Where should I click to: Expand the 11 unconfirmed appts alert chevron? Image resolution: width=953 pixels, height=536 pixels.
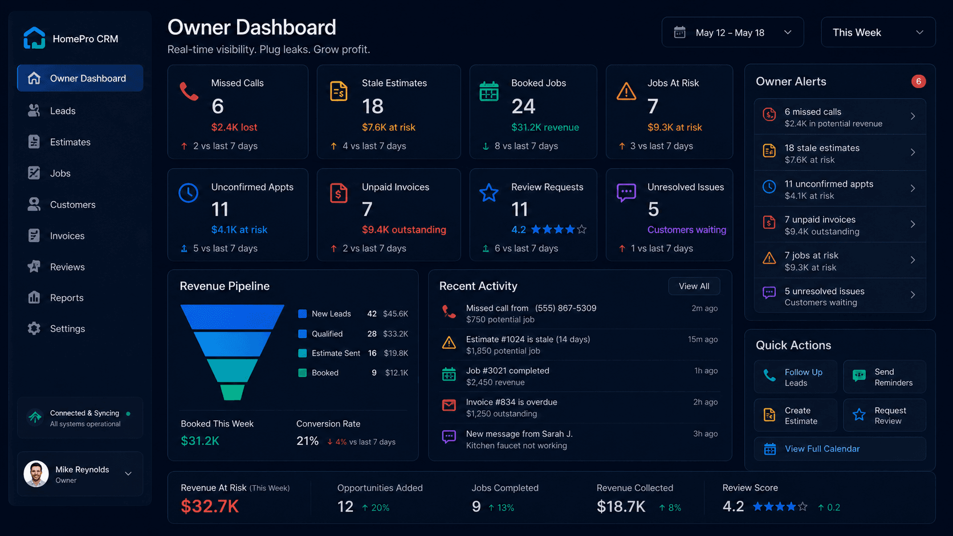913,188
